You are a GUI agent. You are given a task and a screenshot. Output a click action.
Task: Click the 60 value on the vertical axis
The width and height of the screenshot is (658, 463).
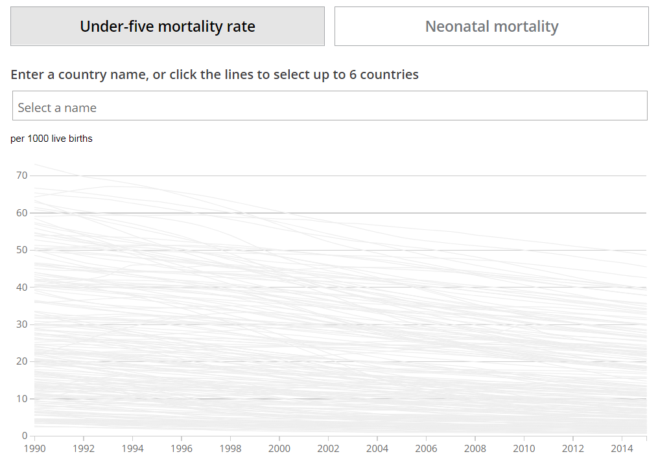pyautogui.click(x=22, y=212)
